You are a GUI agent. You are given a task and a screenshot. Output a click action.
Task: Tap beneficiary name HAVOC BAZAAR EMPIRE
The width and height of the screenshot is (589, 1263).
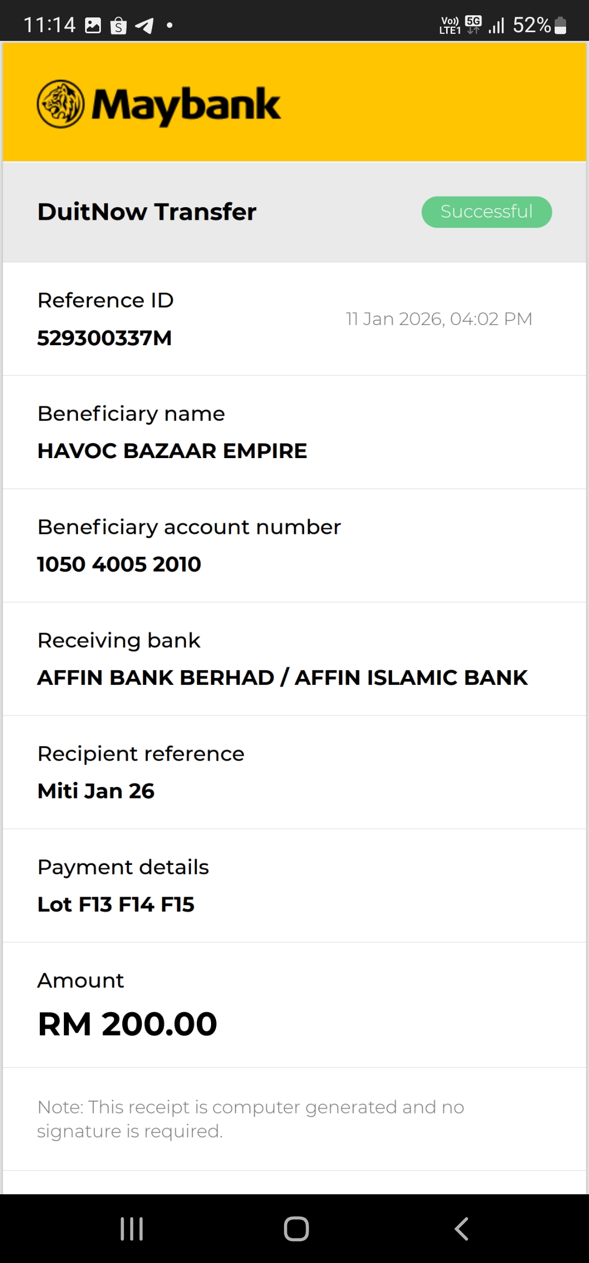pos(172,451)
